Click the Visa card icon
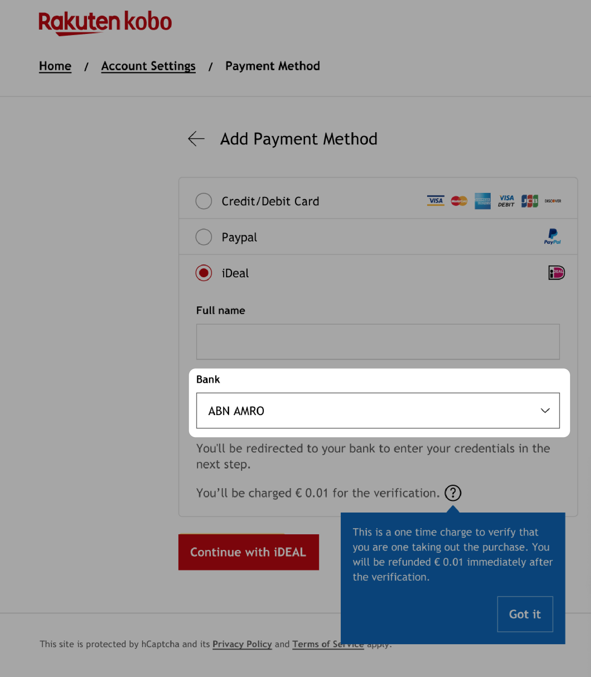Screen dimensions: 591x677 click(x=436, y=201)
